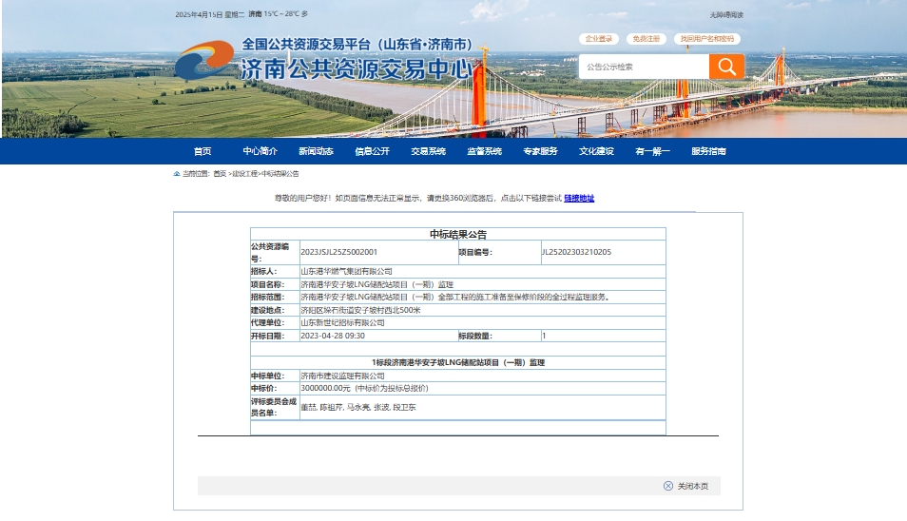Image resolution: width=907 pixels, height=521 pixels.
Task: Open the 信息公开 menu
Action: coord(372,151)
